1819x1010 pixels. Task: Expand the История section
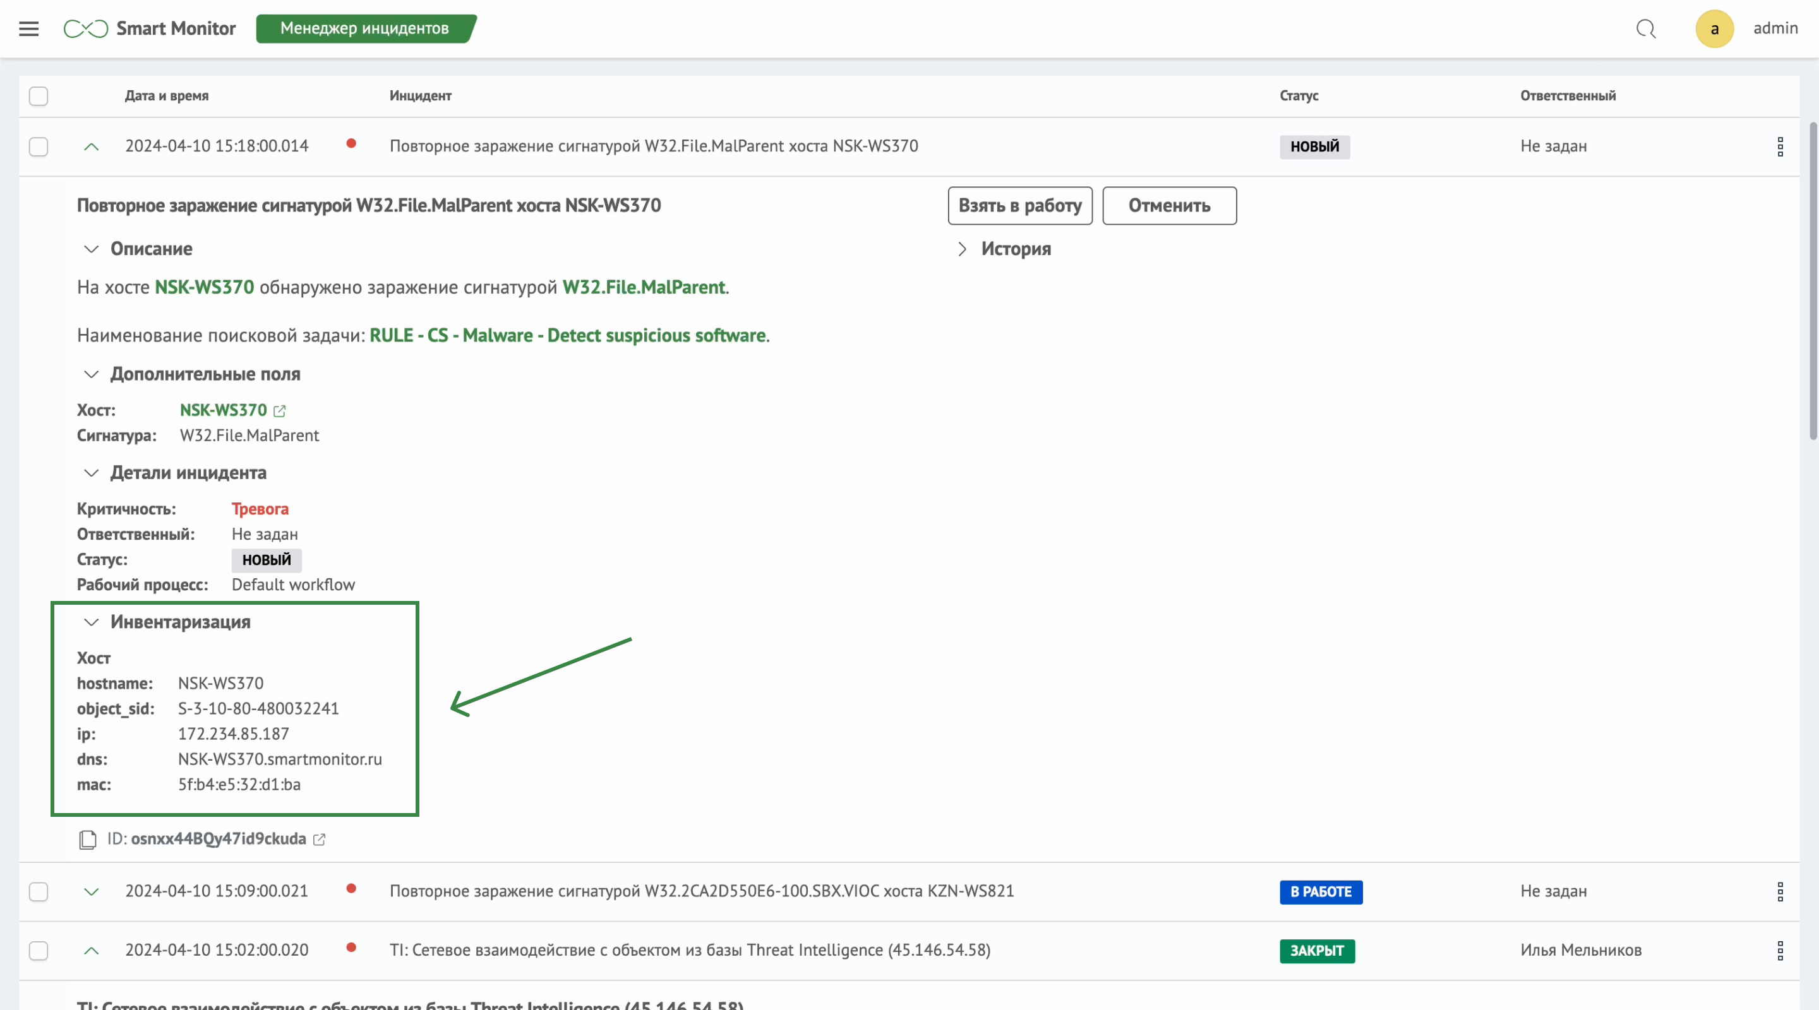coord(962,249)
